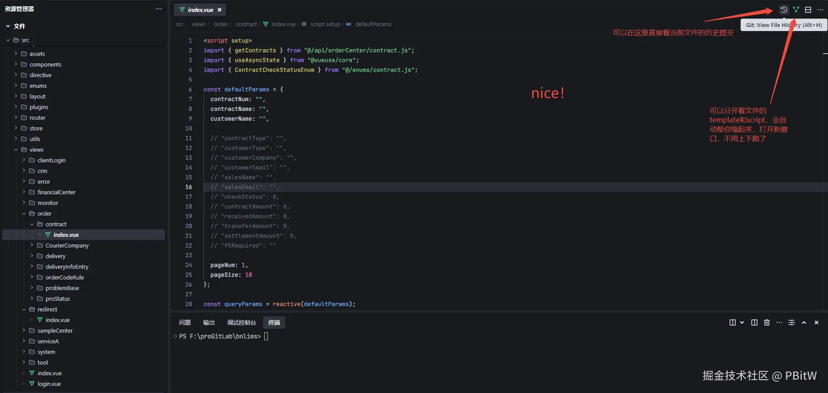
Task: Place cursor on pageSize: 10 line
Action: 231,275
